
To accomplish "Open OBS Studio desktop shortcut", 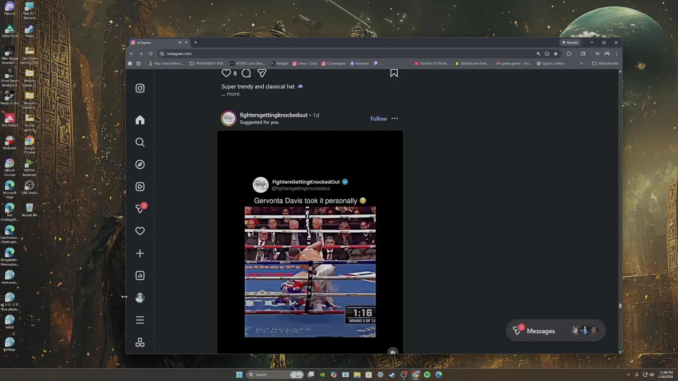I will pyautogui.click(x=29, y=188).
